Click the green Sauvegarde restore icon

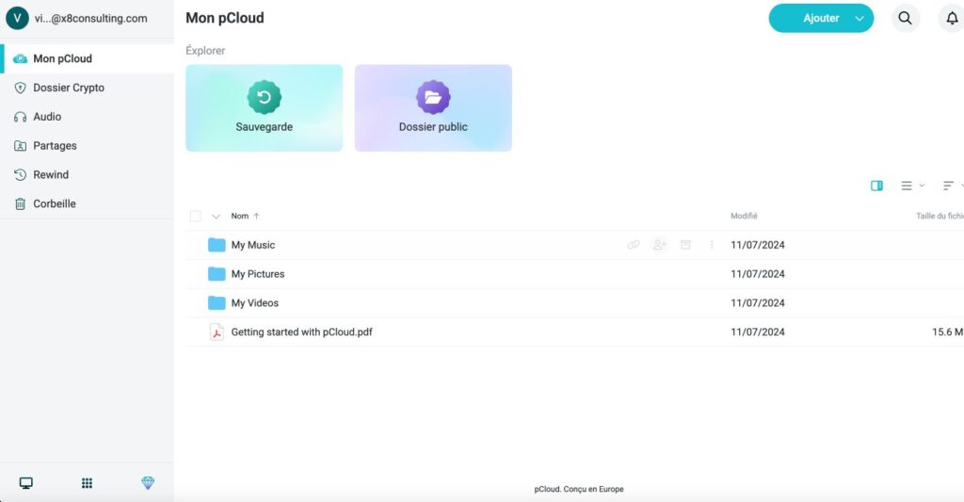[265, 97]
